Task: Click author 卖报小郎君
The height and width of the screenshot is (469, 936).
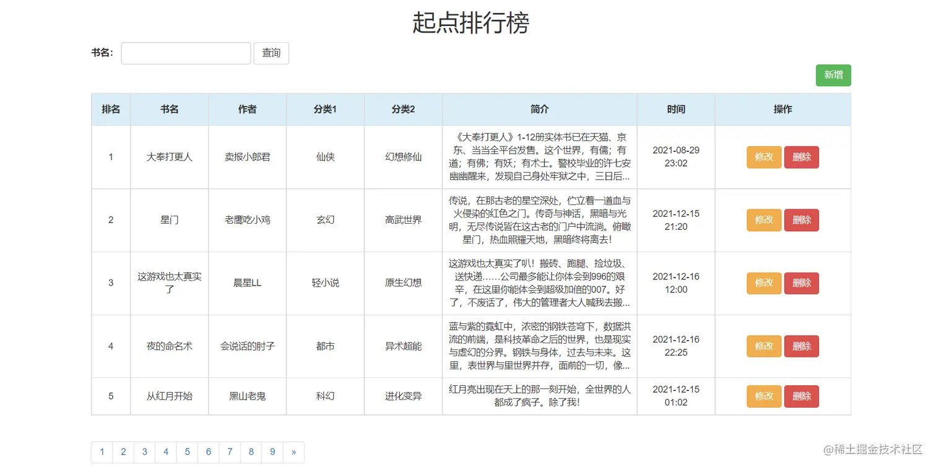Action: pyautogui.click(x=248, y=157)
